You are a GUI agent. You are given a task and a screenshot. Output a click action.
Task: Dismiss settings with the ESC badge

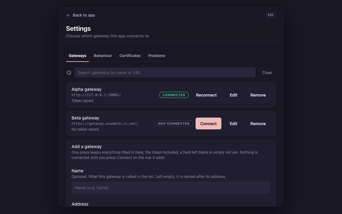click(x=271, y=15)
